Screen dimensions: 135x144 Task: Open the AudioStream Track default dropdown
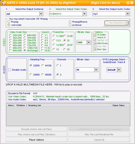(119, 70)
